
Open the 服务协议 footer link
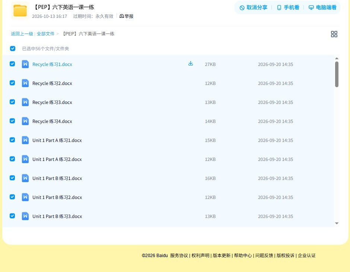point(179,256)
